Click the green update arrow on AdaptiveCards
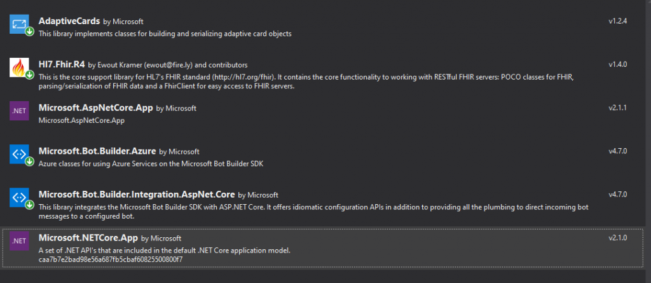This screenshot has width=651, height=283. pos(29,32)
